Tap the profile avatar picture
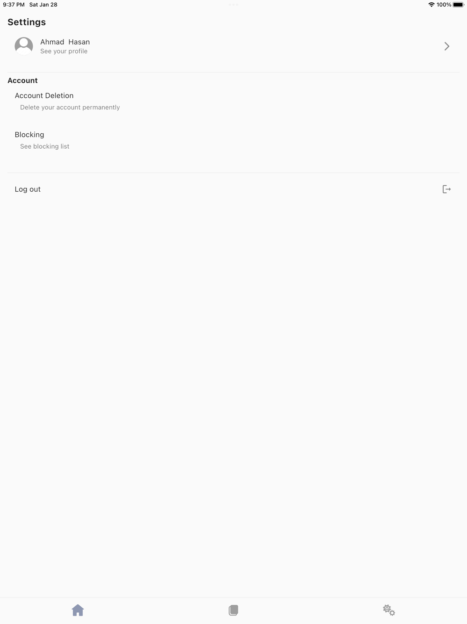Screen dimensions: 467x624 pyautogui.click(x=24, y=46)
